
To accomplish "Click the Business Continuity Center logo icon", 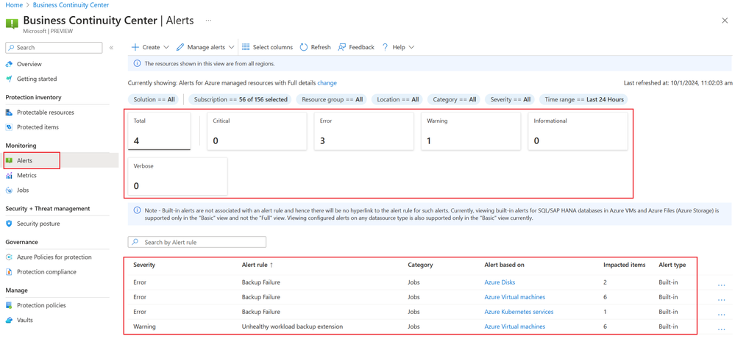I will 12,24.
